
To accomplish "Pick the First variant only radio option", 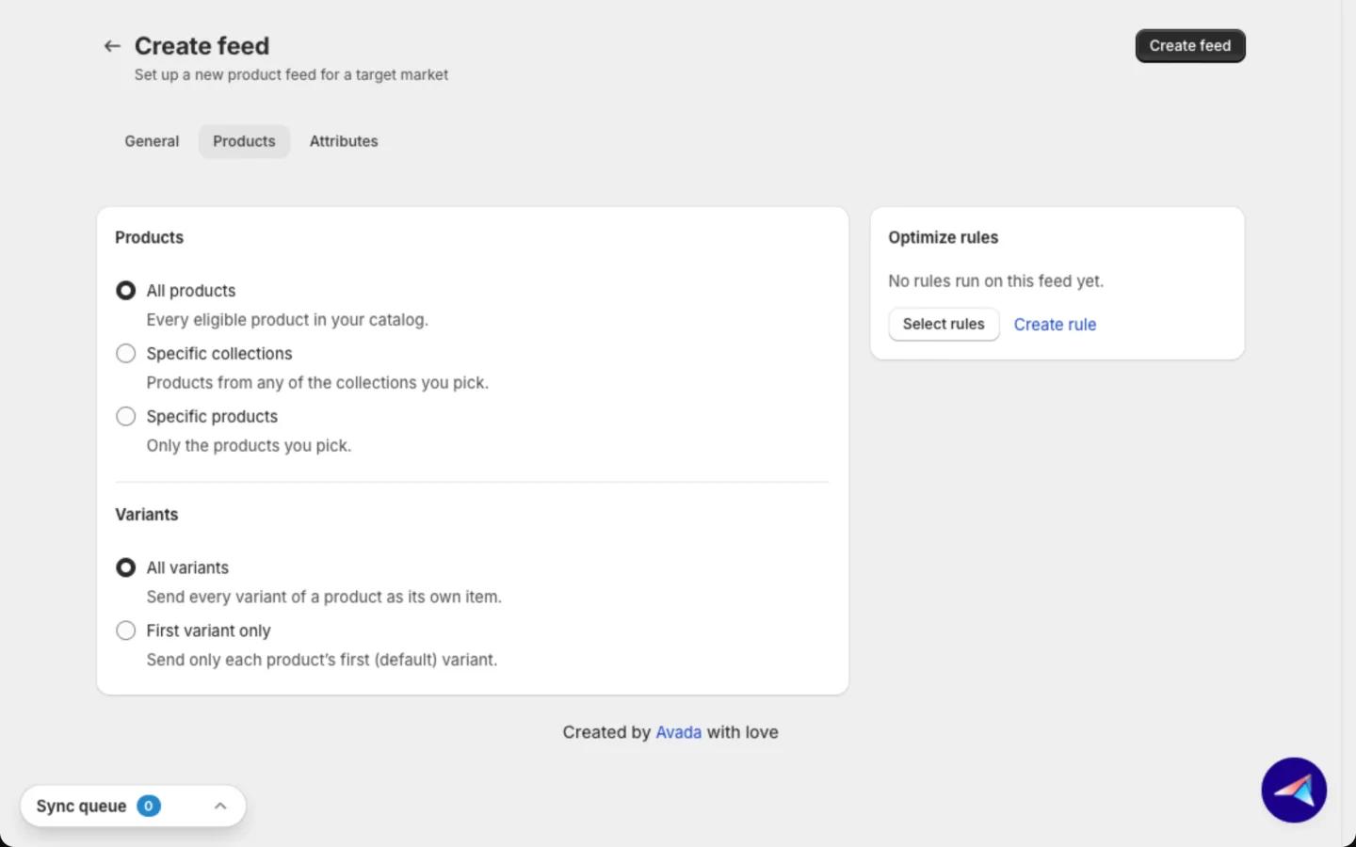I will 125,631.
